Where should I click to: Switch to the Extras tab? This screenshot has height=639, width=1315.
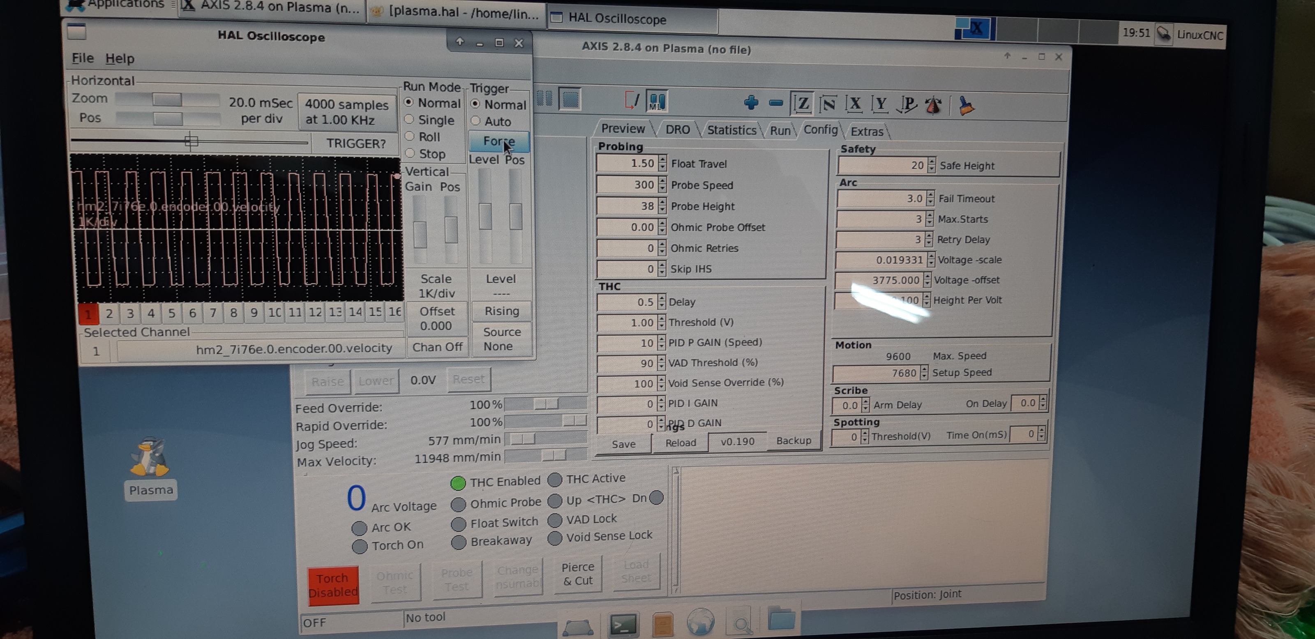point(867,131)
